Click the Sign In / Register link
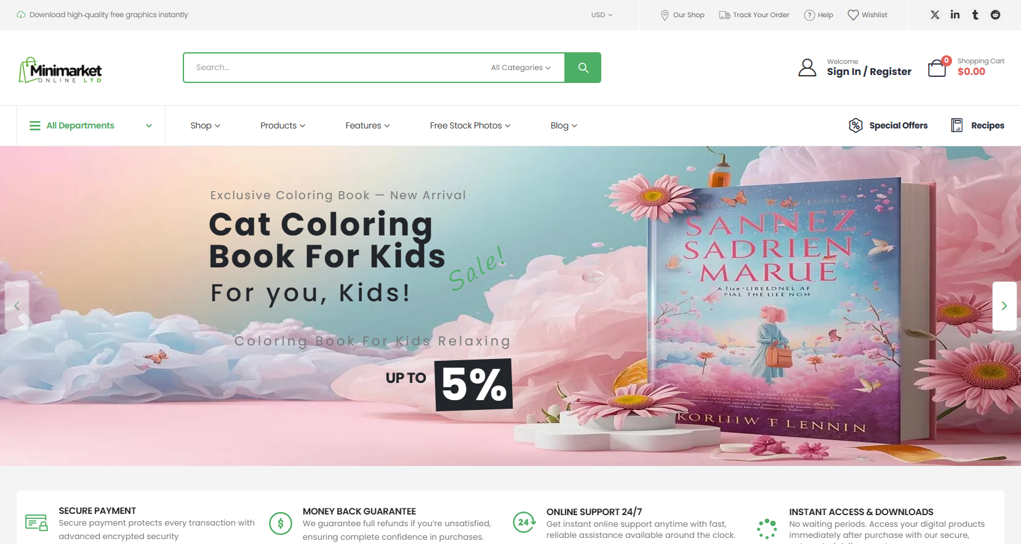This screenshot has width=1021, height=544. point(869,72)
